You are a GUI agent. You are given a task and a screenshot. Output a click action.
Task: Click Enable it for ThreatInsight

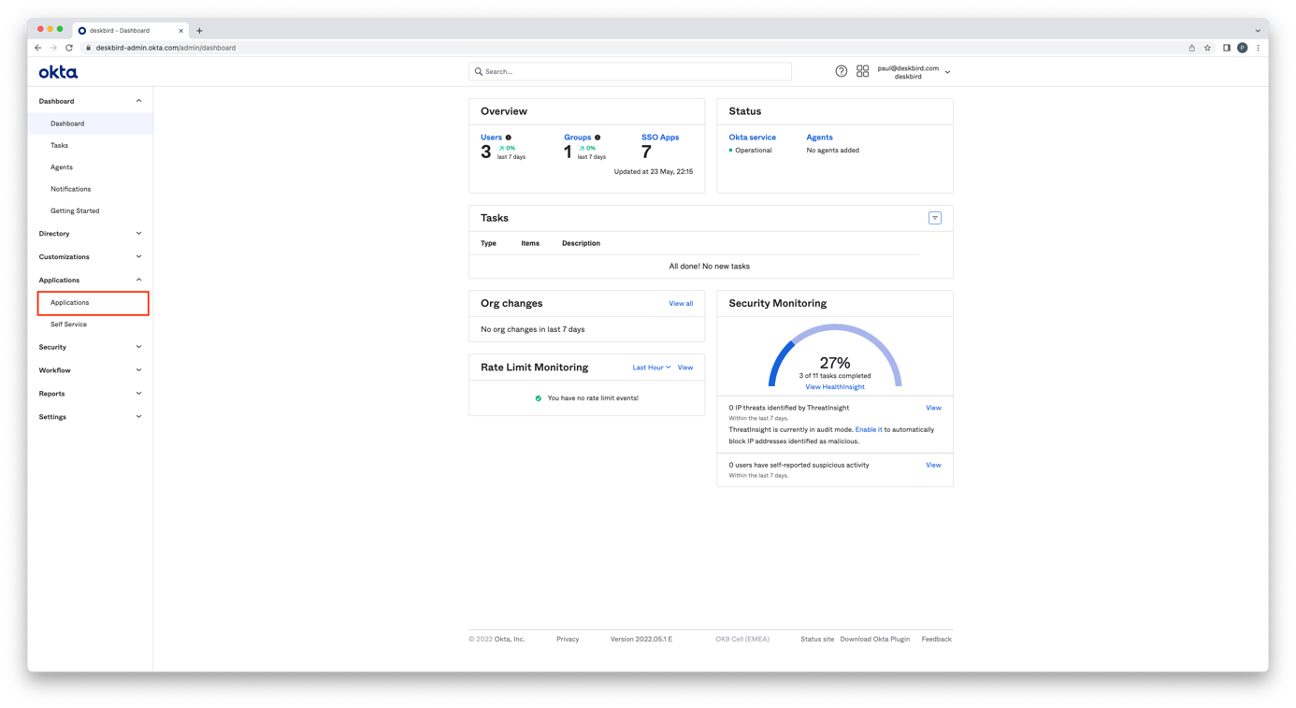coord(868,430)
